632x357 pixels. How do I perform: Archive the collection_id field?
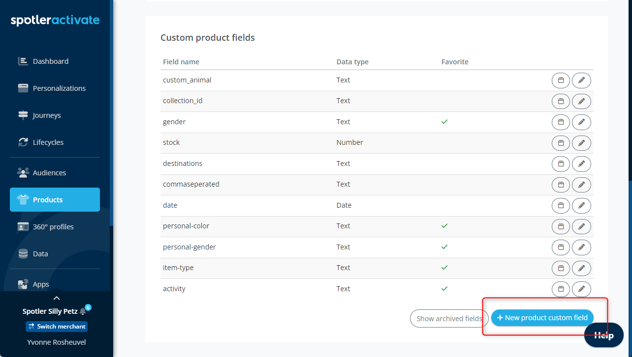[x=561, y=101]
